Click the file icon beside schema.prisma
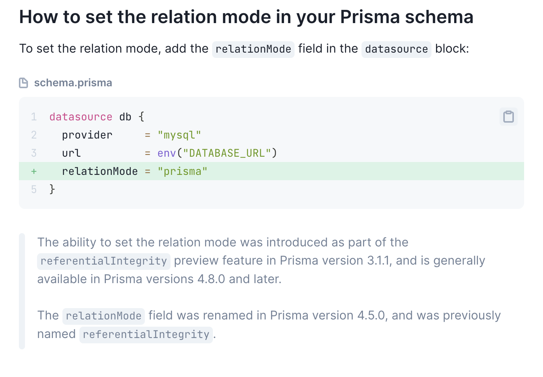 [x=23, y=83]
